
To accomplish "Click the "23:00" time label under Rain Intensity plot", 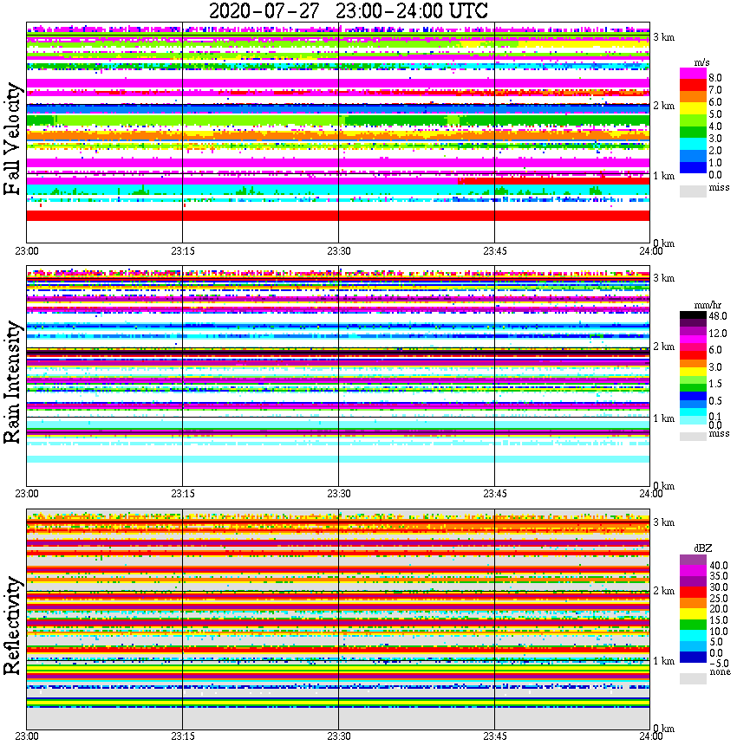I will click(26, 494).
